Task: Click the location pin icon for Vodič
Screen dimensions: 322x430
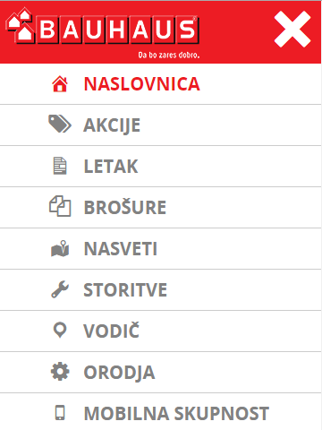Action: [x=60, y=331]
